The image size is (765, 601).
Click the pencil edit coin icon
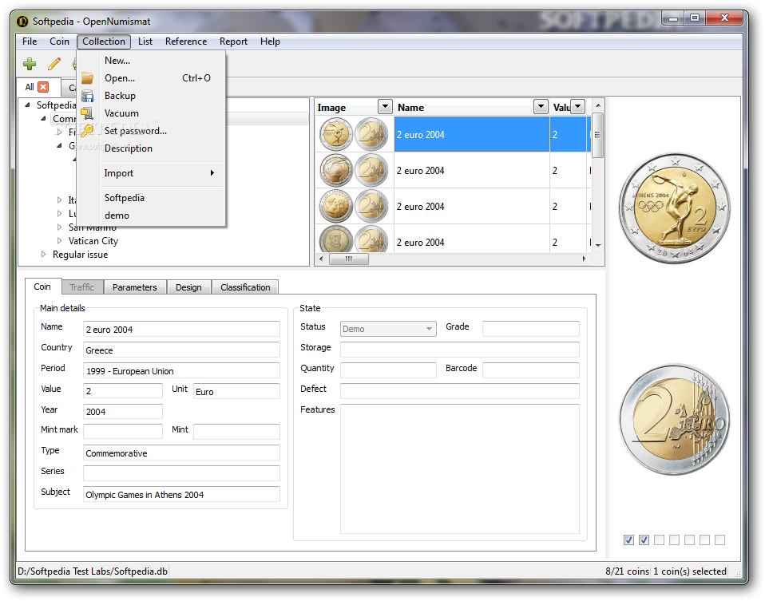[x=54, y=64]
